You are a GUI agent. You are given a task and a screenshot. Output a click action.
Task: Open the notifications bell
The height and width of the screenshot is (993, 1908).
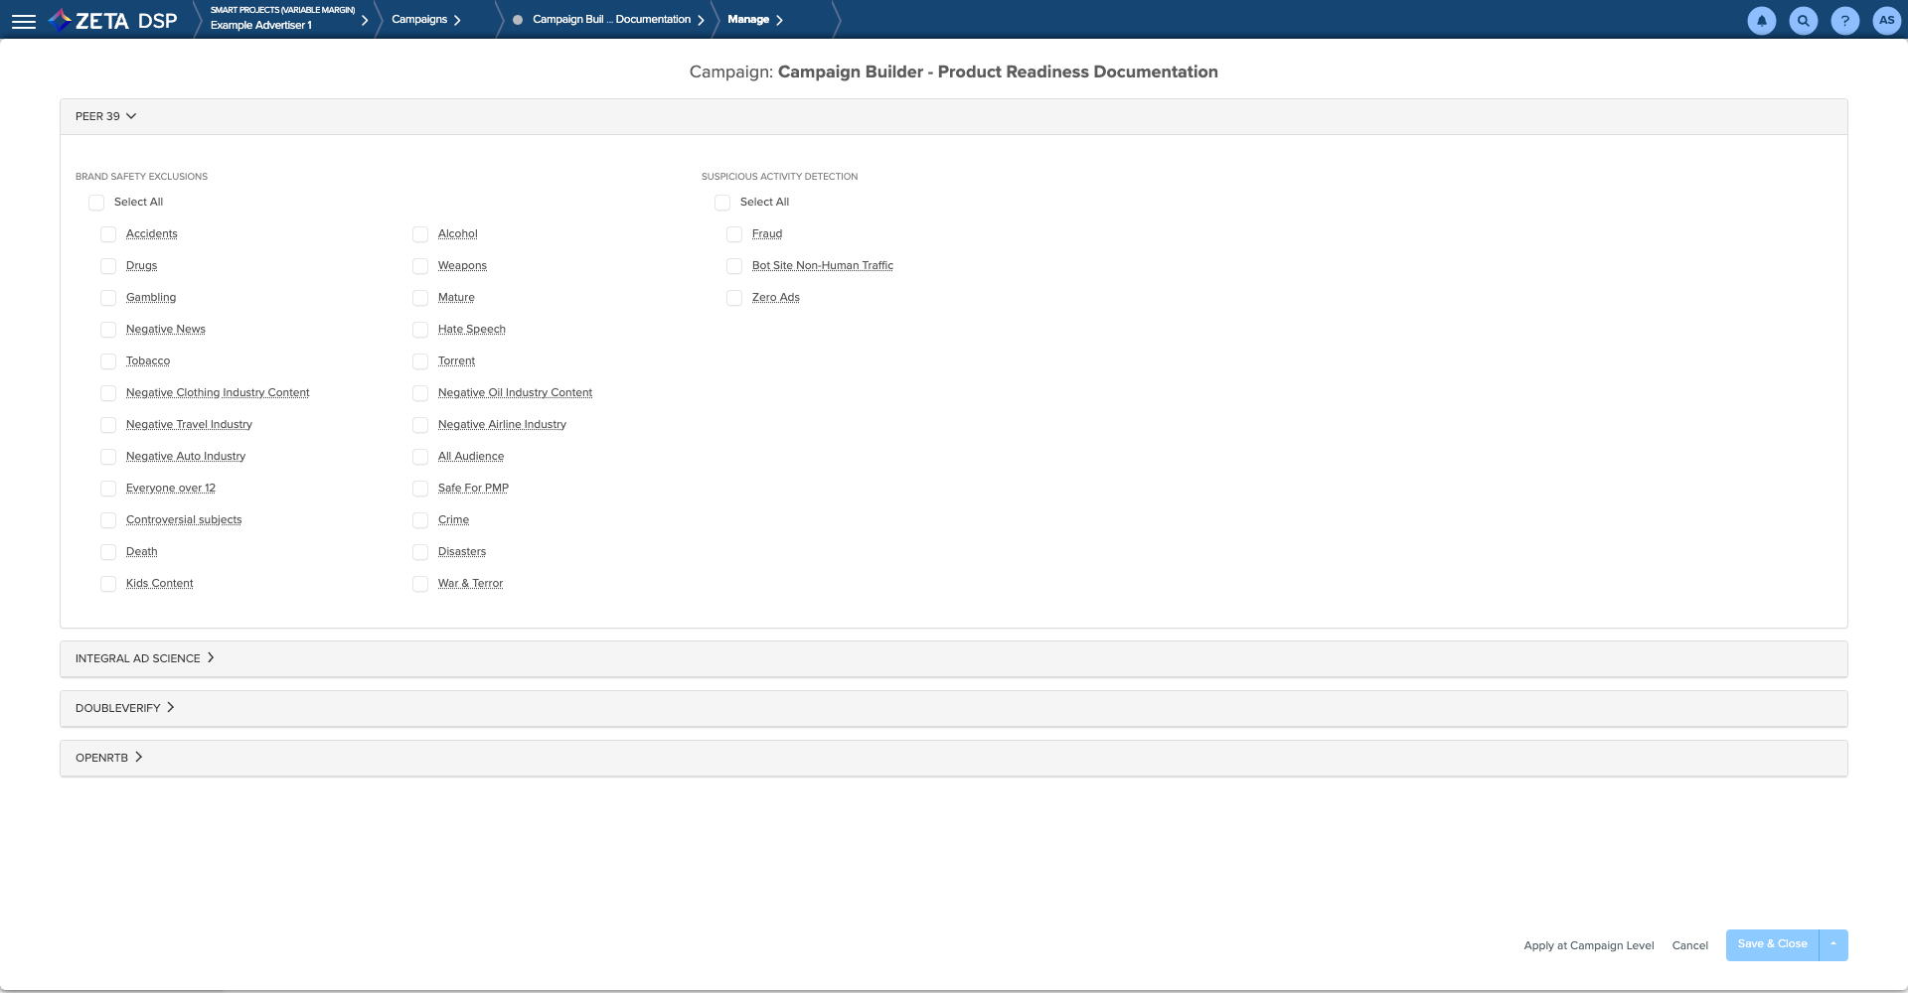[1761, 21]
